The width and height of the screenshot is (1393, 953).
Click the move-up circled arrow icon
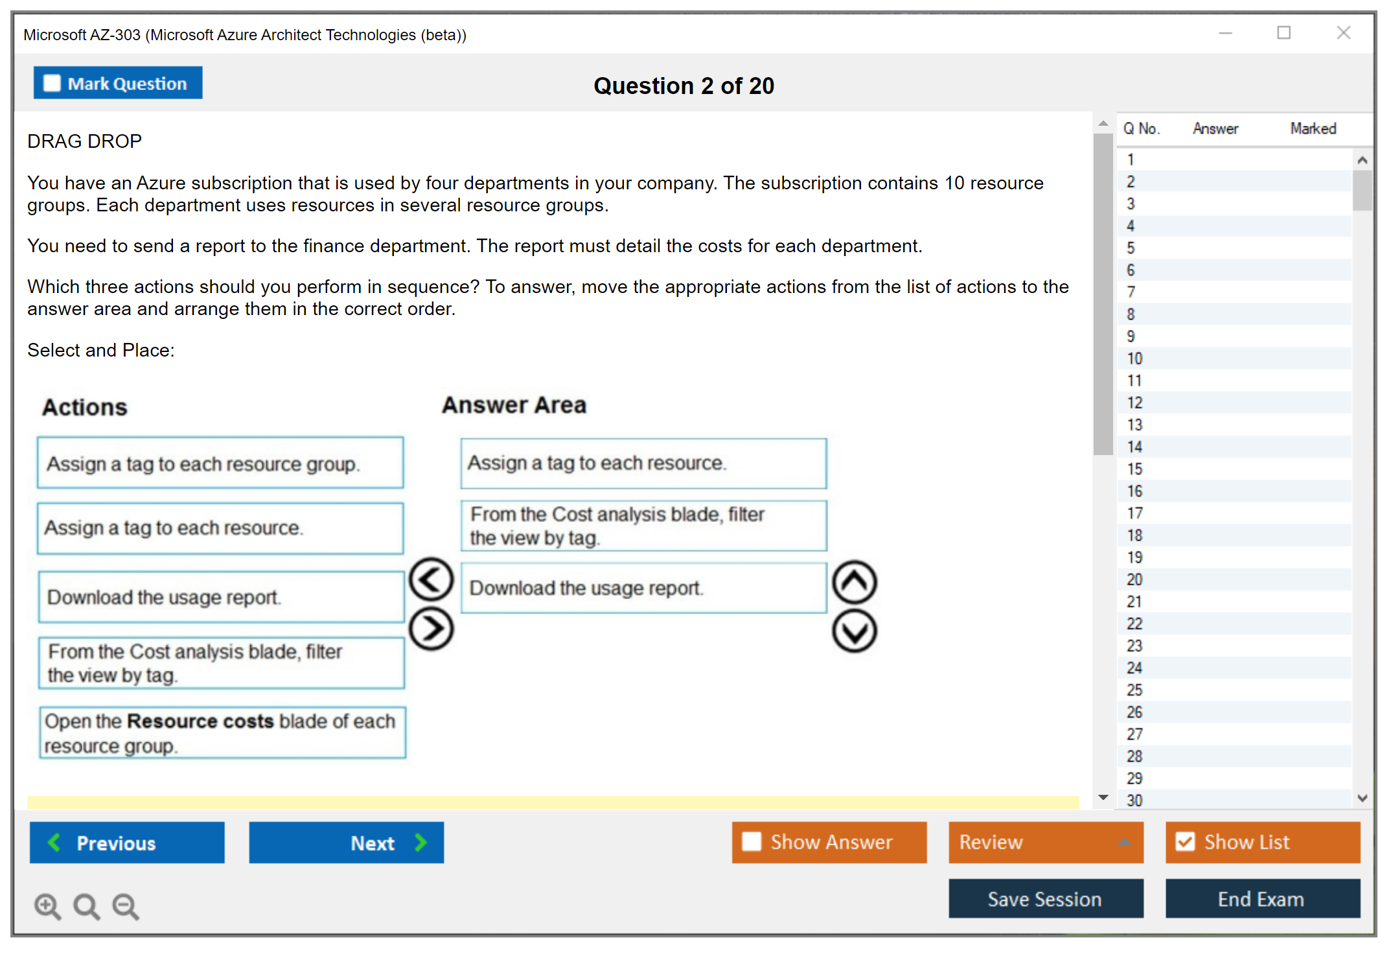[x=854, y=582]
